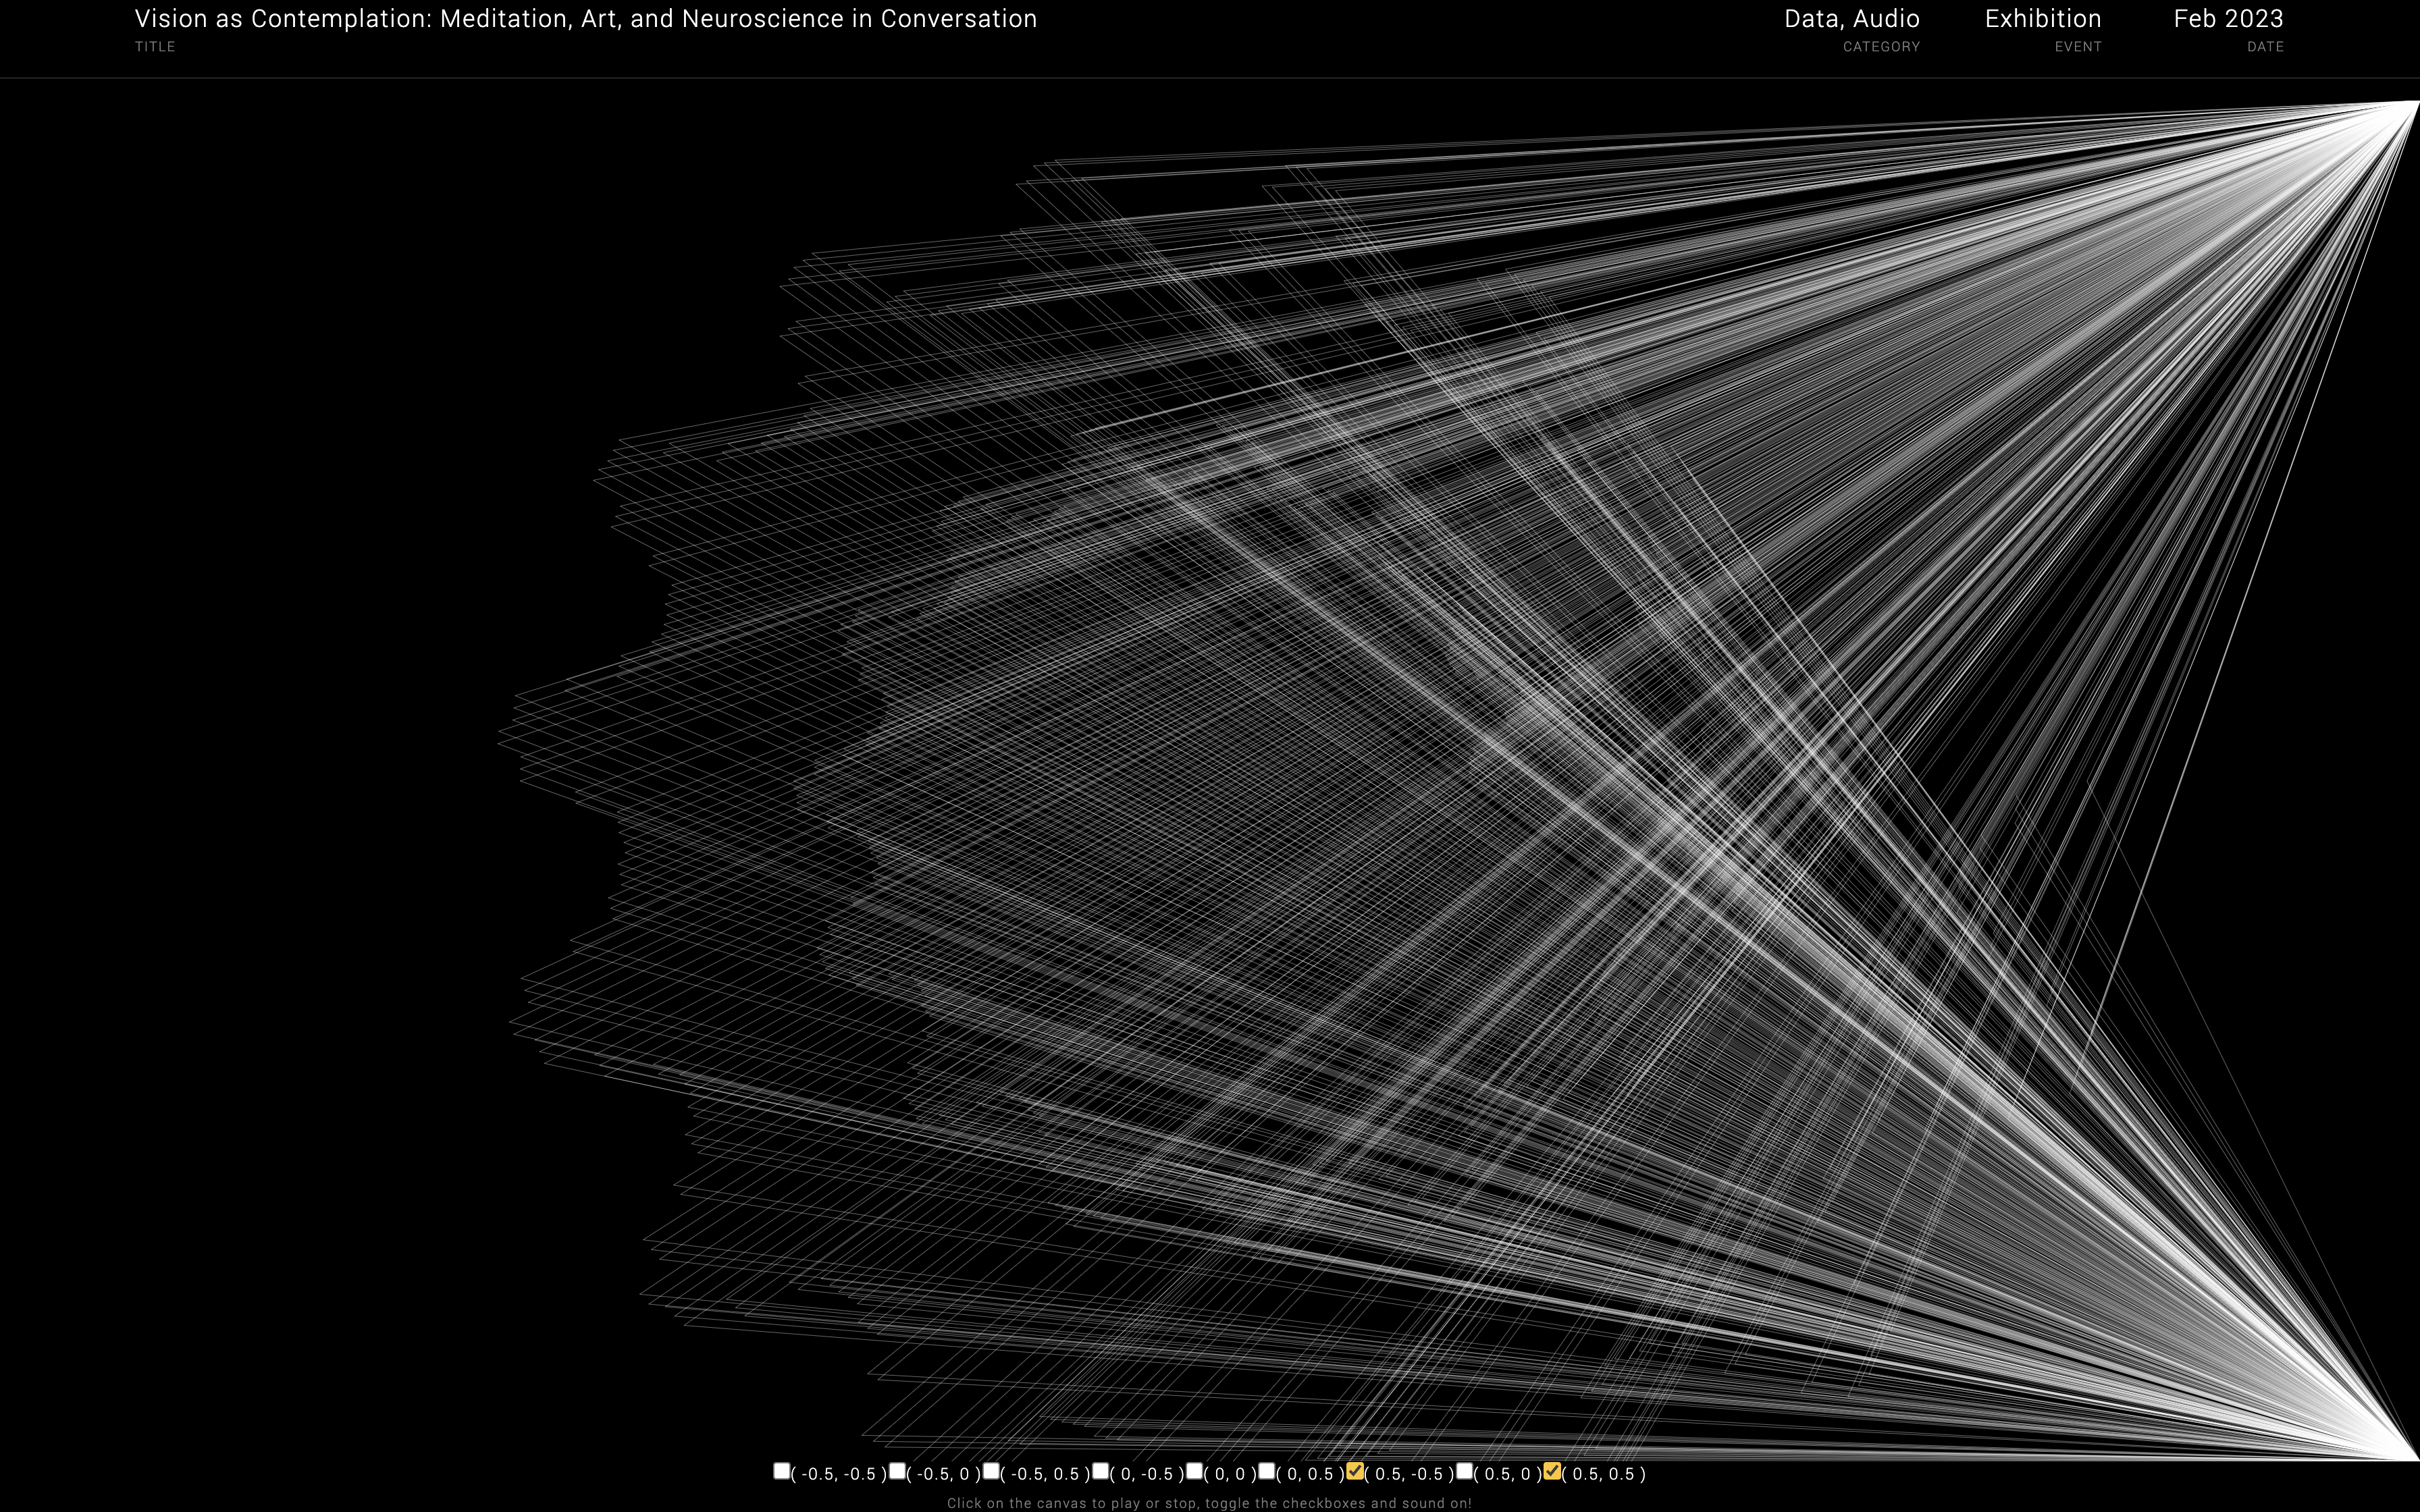Click the small CATEGORY label
This screenshot has height=1512, width=2420.
(x=1881, y=47)
